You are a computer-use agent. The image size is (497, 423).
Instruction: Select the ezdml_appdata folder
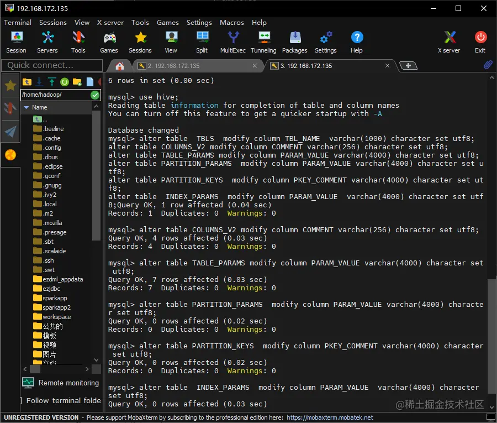click(x=59, y=279)
